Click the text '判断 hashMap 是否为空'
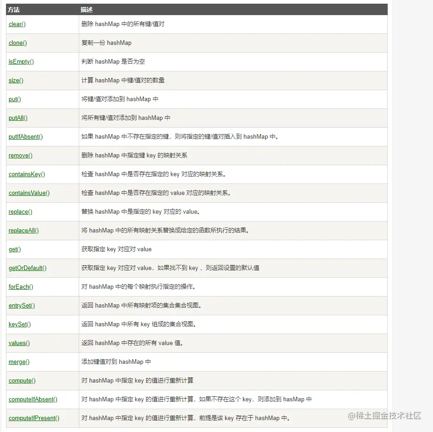 point(113,62)
